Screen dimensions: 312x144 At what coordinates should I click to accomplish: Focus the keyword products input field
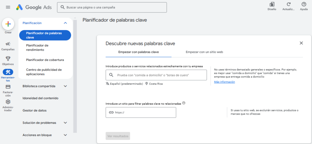coord(156,75)
